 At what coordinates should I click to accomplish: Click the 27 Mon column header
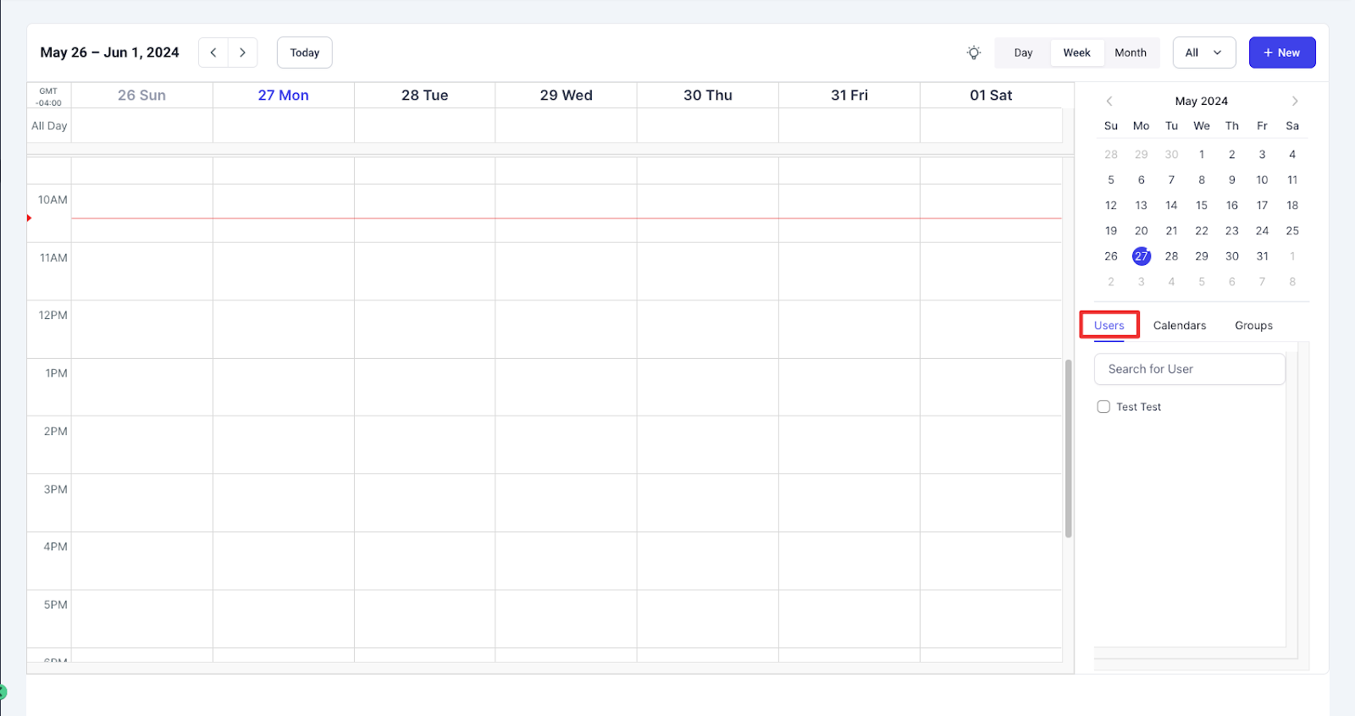click(284, 95)
